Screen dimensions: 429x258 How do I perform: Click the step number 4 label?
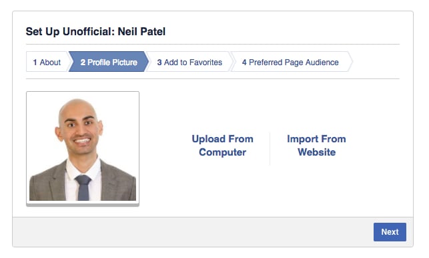coord(244,63)
